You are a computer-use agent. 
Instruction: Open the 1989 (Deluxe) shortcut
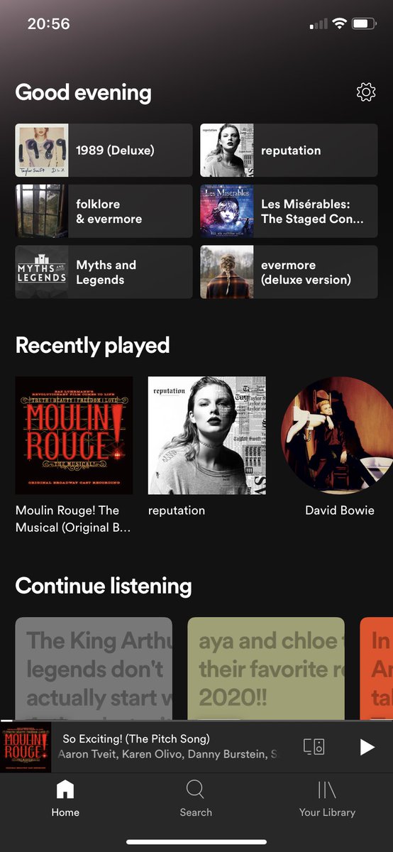pos(104,150)
